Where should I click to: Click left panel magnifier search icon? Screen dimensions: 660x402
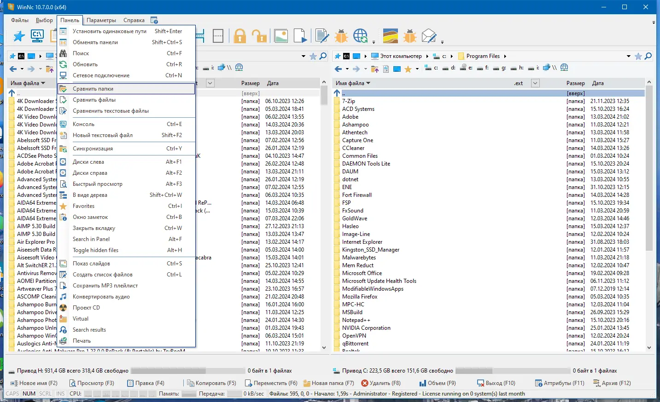(x=323, y=56)
